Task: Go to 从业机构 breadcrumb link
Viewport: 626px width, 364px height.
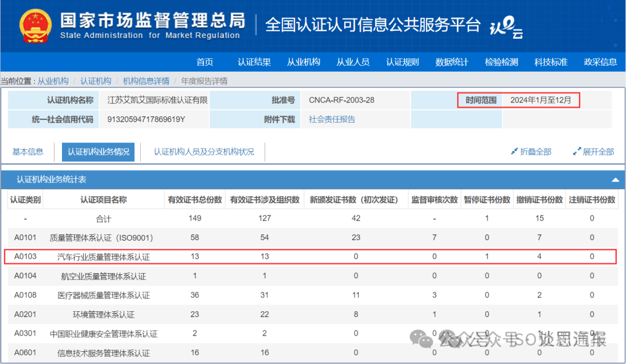Action: pos(53,81)
